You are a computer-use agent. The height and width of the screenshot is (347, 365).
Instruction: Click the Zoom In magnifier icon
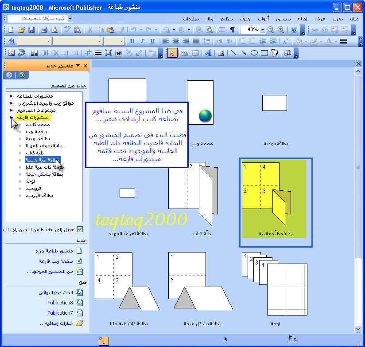(281, 30)
